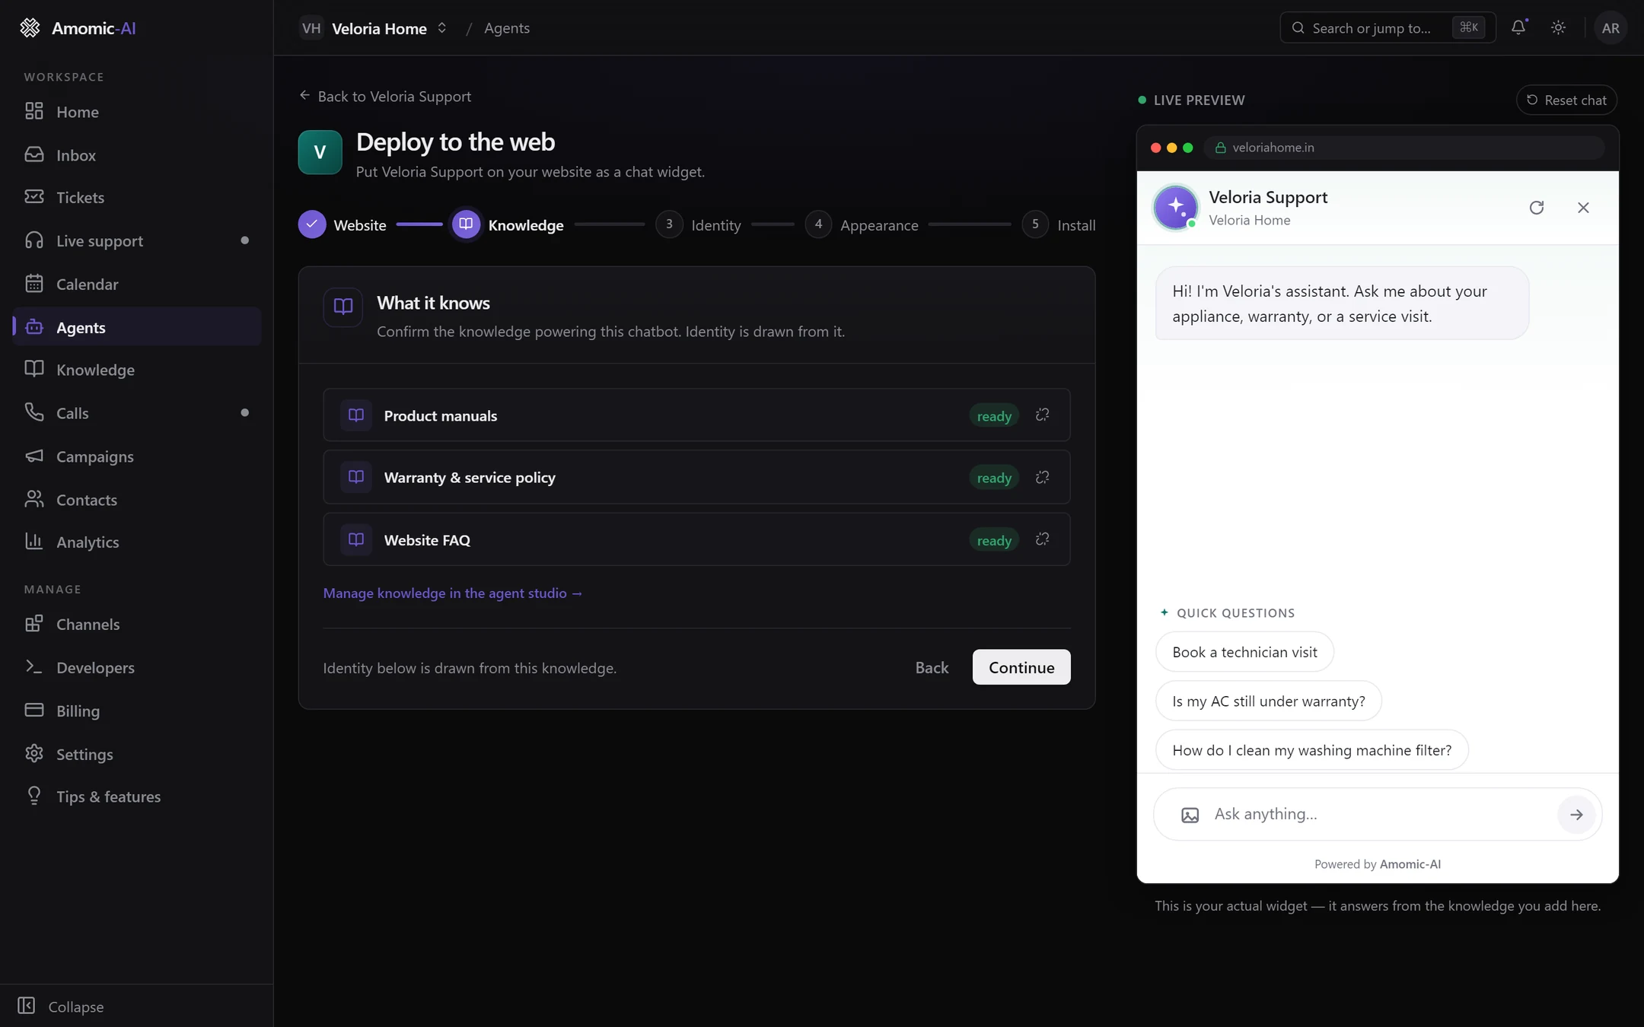Open Live support section
This screenshot has width=1644, height=1027.
[x=137, y=241]
